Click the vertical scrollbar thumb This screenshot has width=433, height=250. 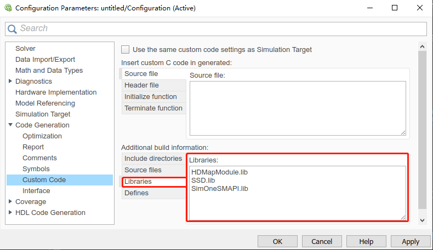422,130
